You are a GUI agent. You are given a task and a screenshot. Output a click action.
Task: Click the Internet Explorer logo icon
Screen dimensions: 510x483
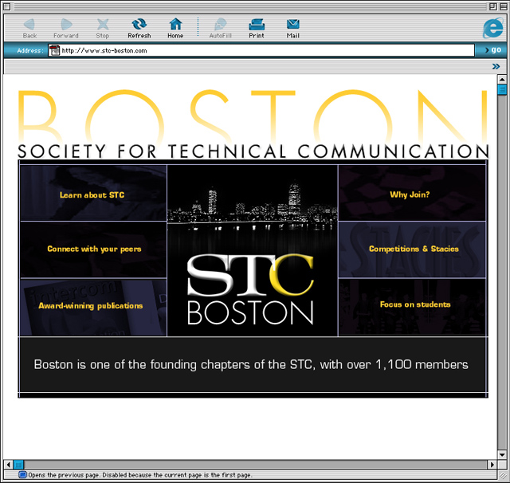[x=492, y=29]
